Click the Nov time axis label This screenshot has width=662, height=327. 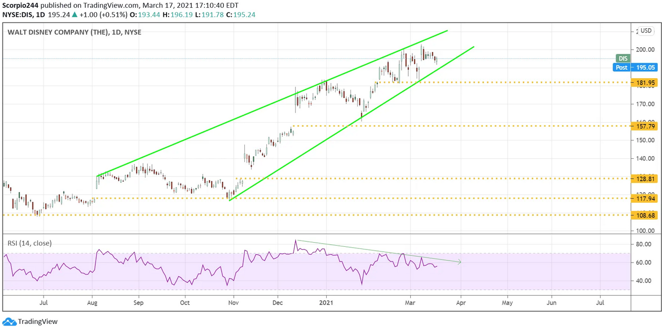click(233, 303)
